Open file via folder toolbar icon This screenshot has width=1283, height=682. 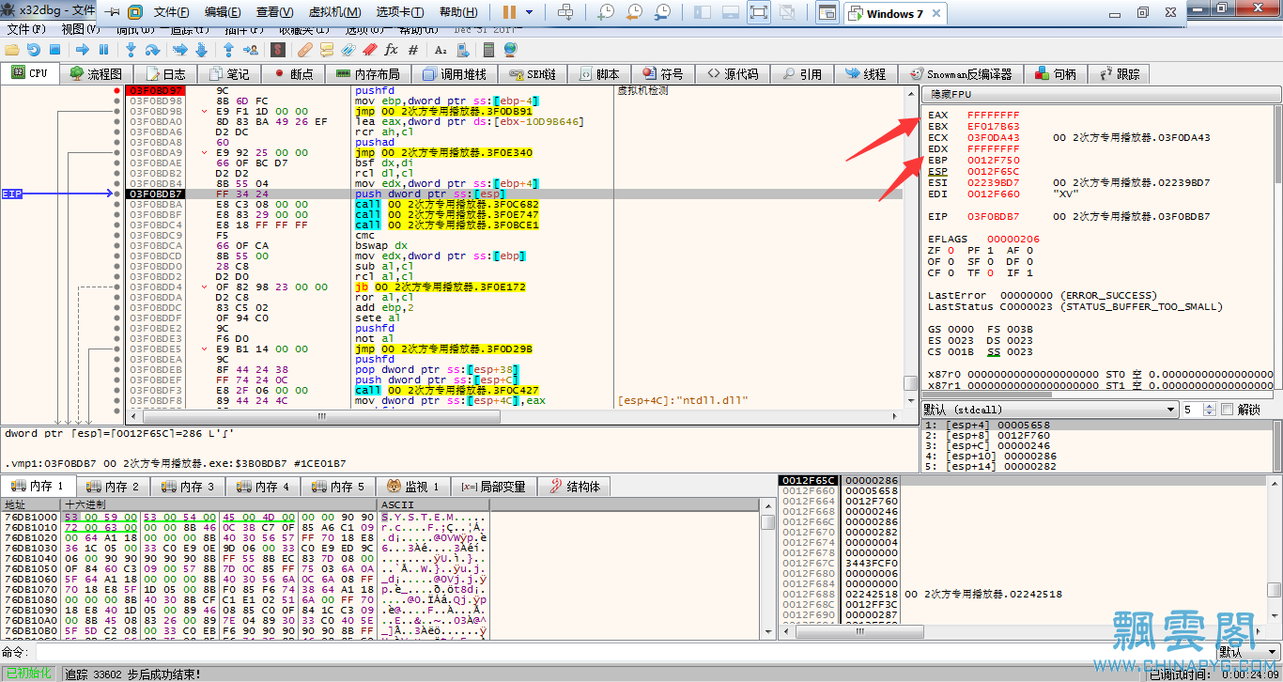tap(12, 49)
